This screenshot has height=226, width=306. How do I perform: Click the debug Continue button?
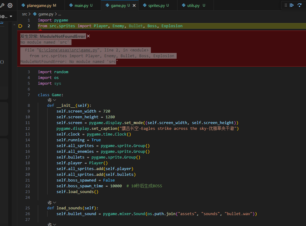[x=292, y=5]
